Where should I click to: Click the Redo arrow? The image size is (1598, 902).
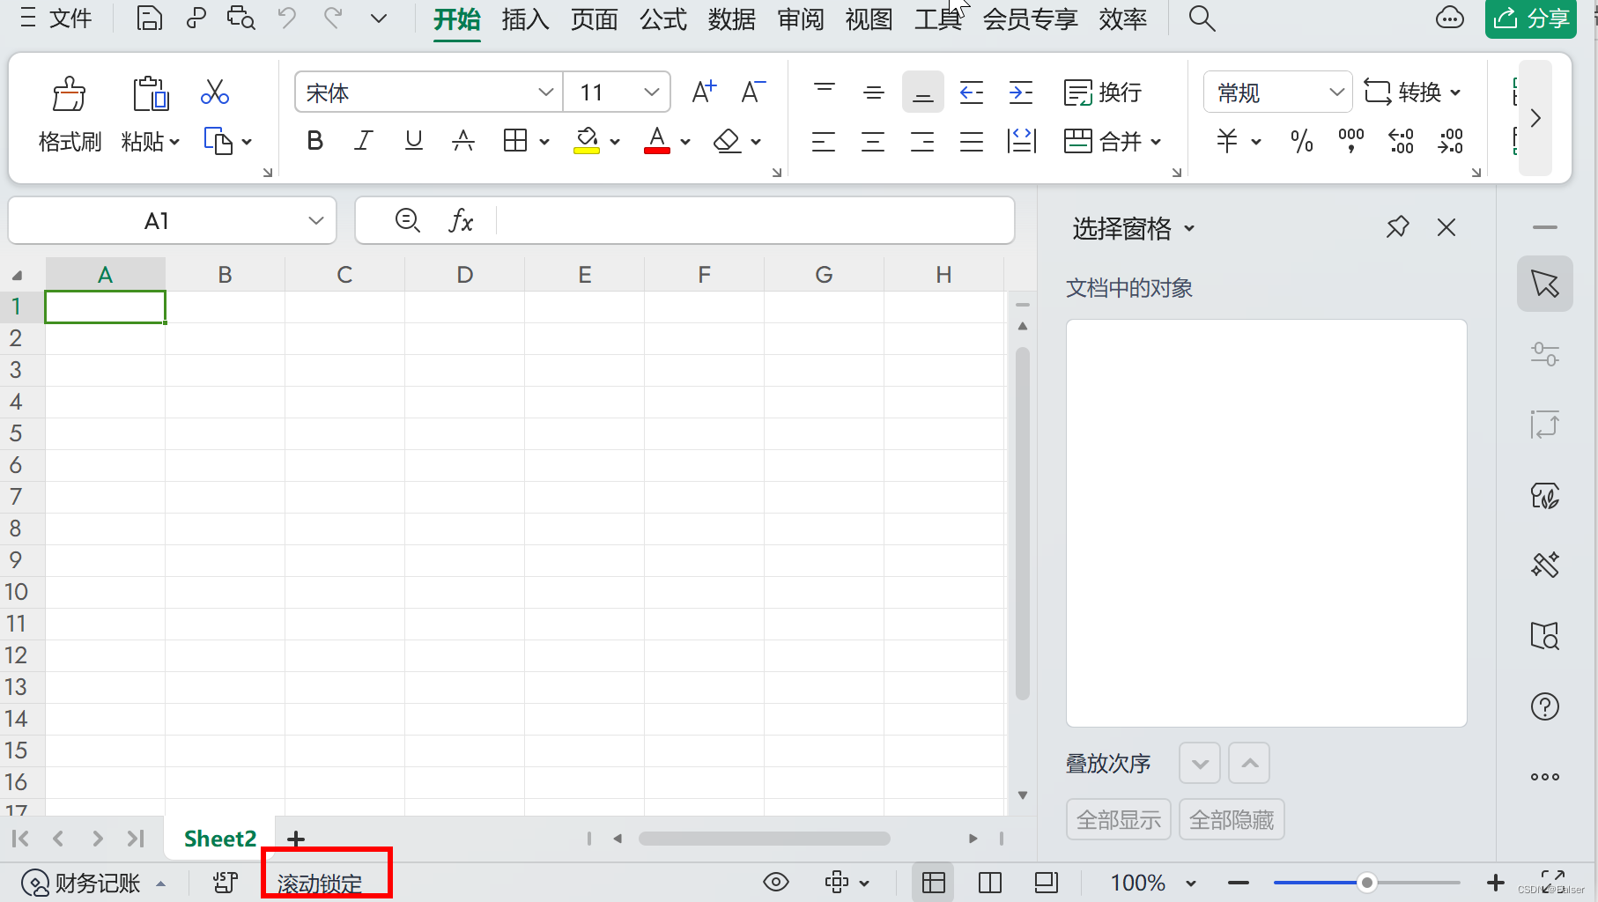pyautogui.click(x=333, y=18)
